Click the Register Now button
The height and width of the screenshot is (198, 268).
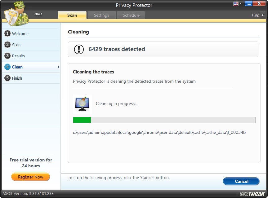(30, 177)
